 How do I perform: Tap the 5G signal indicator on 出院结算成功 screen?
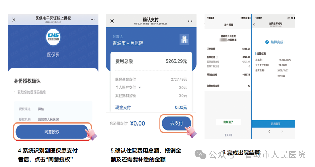pyautogui.click(x=290, y=18)
